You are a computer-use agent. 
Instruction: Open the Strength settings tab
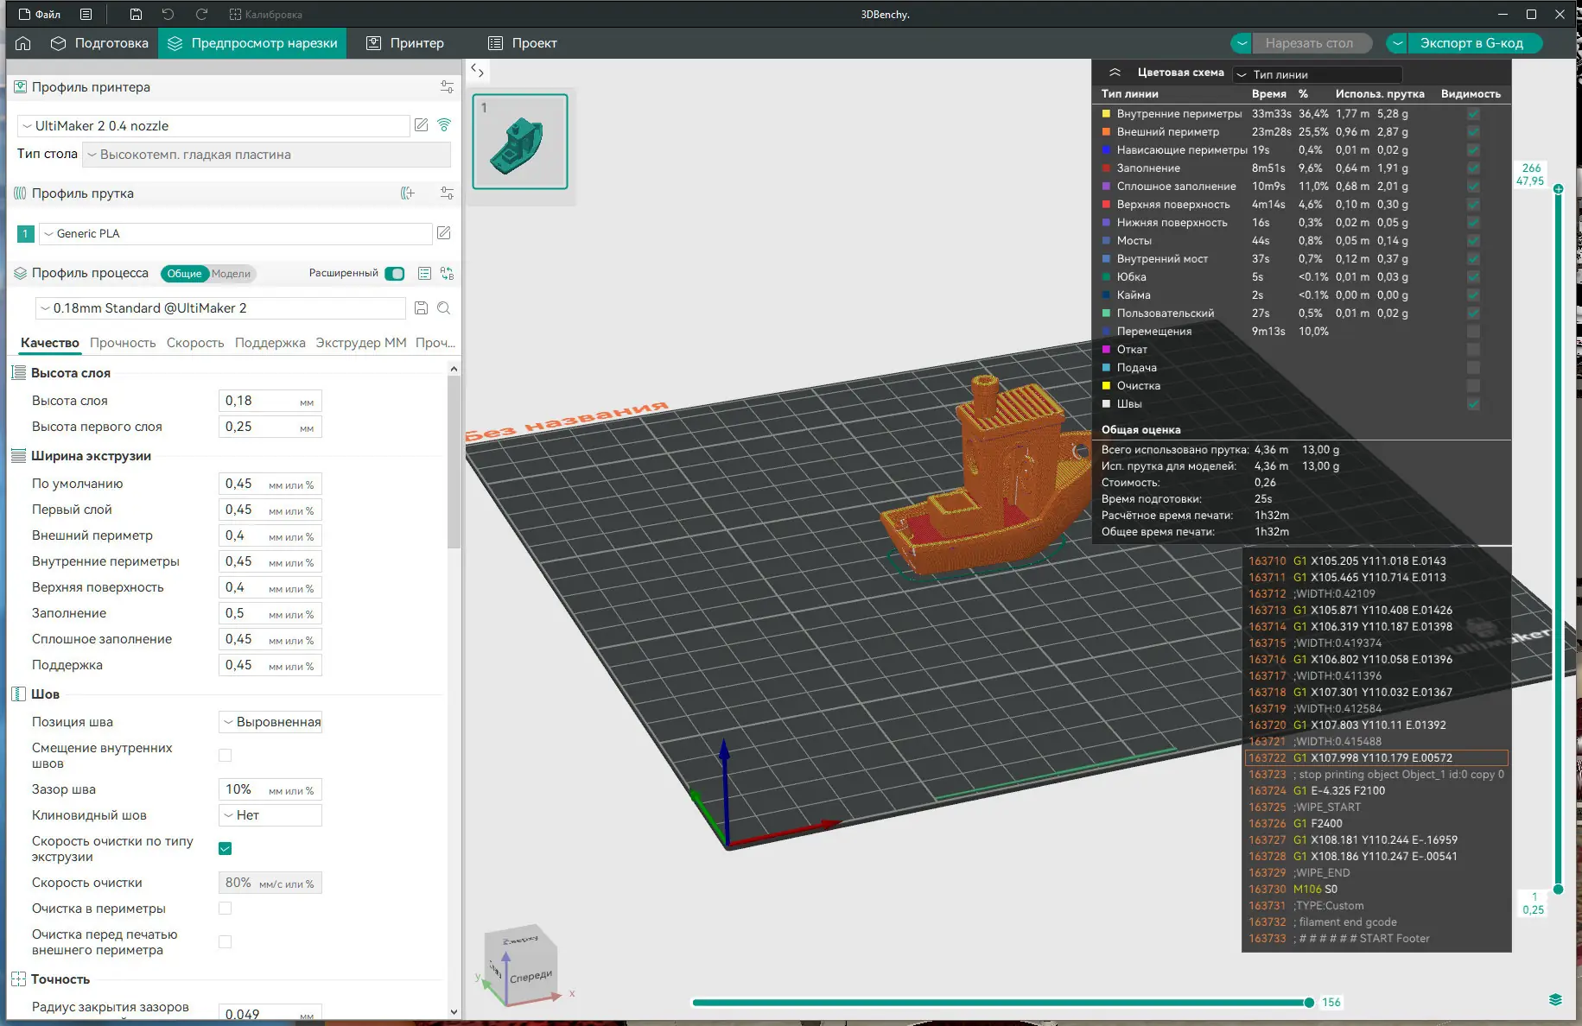click(123, 343)
